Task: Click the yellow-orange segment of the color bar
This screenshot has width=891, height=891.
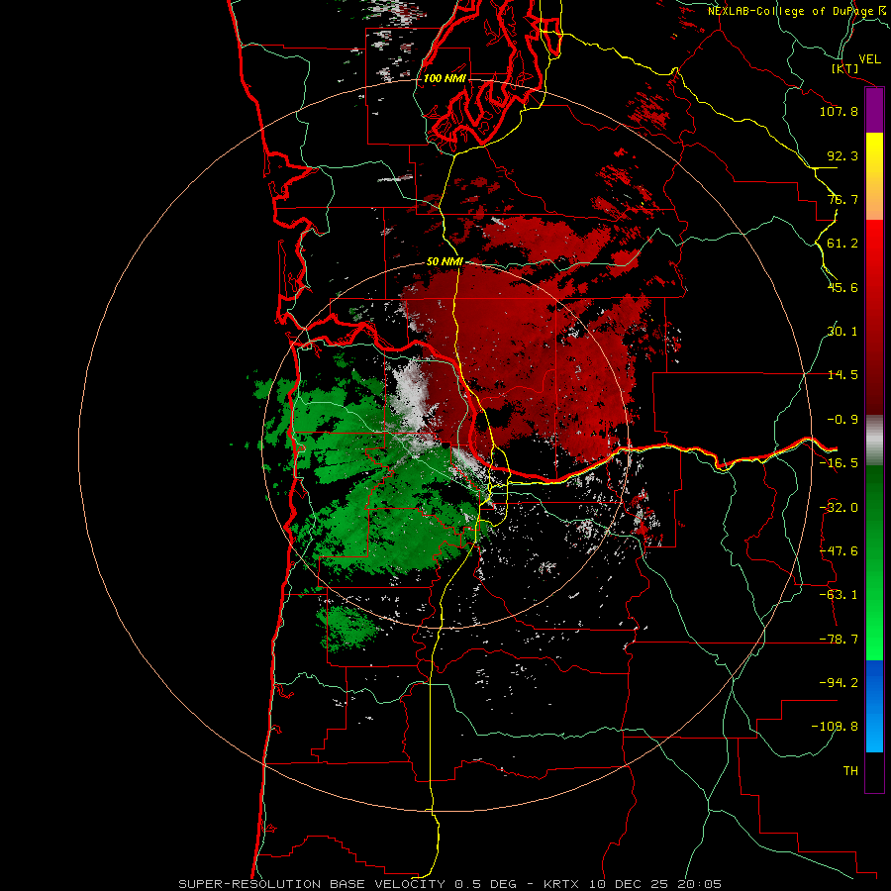Action: click(874, 176)
